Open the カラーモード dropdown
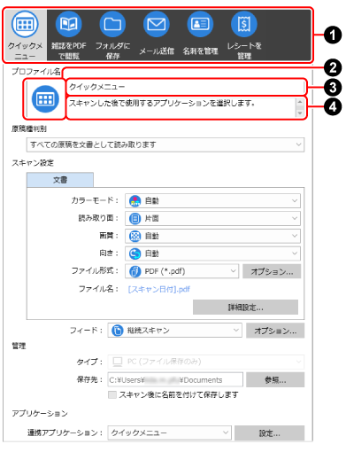 (x=212, y=200)
